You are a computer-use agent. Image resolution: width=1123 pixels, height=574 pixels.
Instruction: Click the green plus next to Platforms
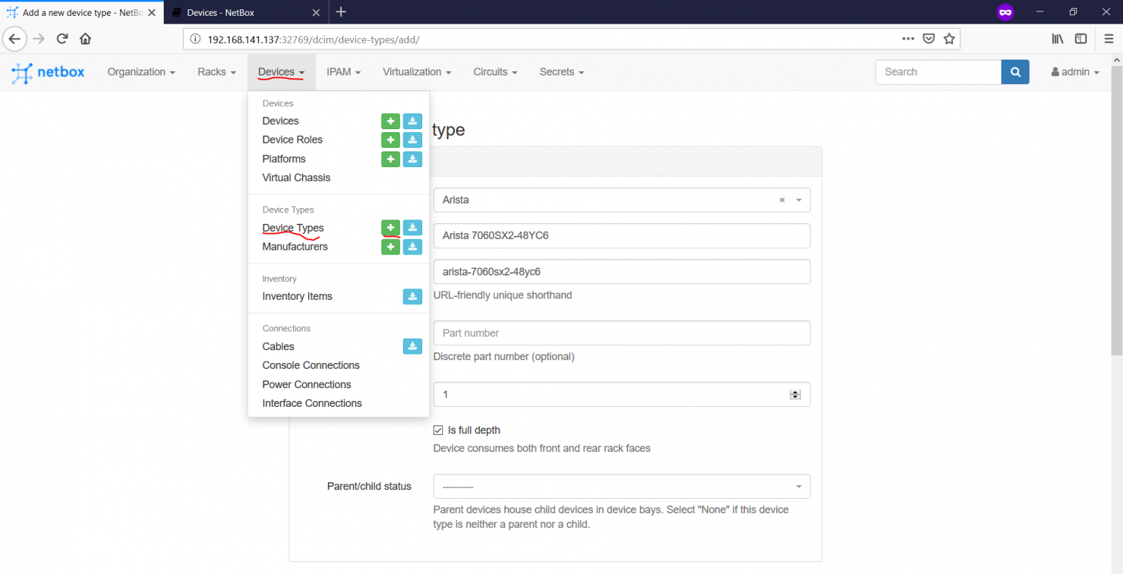[x=390, y=159]
